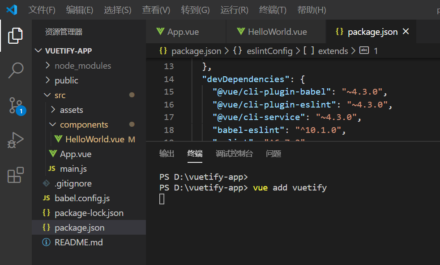Click the string icon in breadcrumb

tap(364, 50)
